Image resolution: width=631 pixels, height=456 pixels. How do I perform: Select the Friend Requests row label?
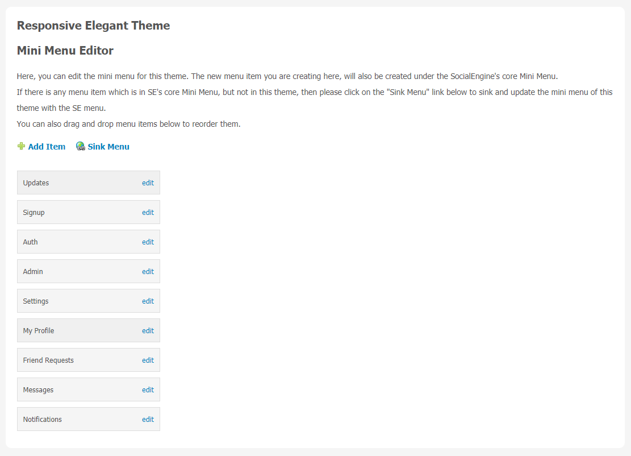click(x=48, y=360)
